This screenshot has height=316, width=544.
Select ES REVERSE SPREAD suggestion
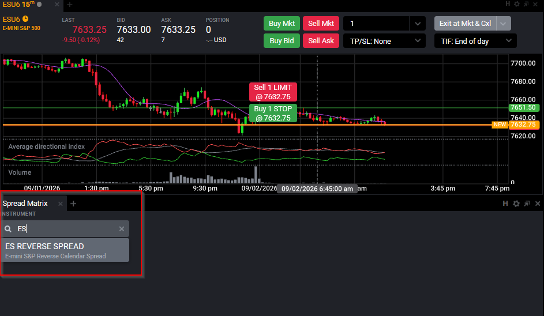tap(65, 250)
